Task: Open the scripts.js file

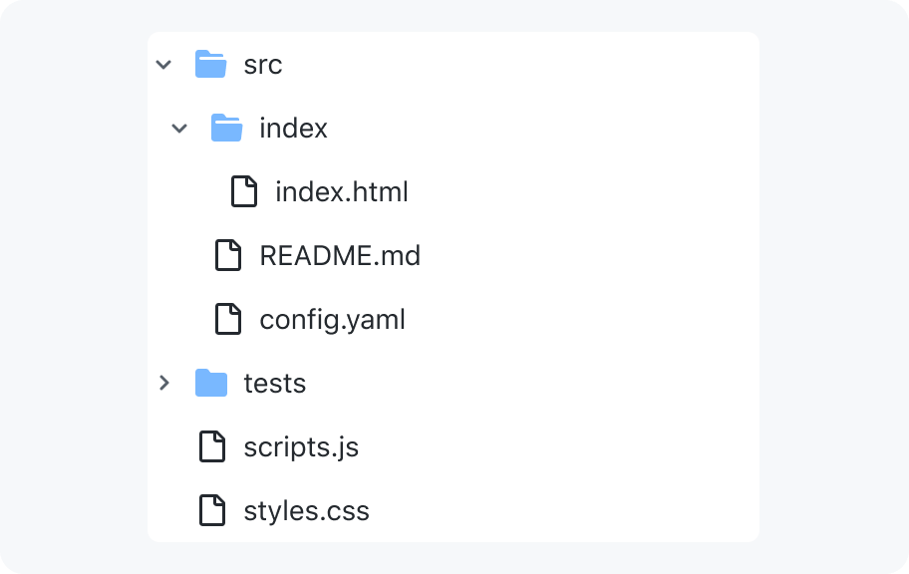Action: pos(301,448)
